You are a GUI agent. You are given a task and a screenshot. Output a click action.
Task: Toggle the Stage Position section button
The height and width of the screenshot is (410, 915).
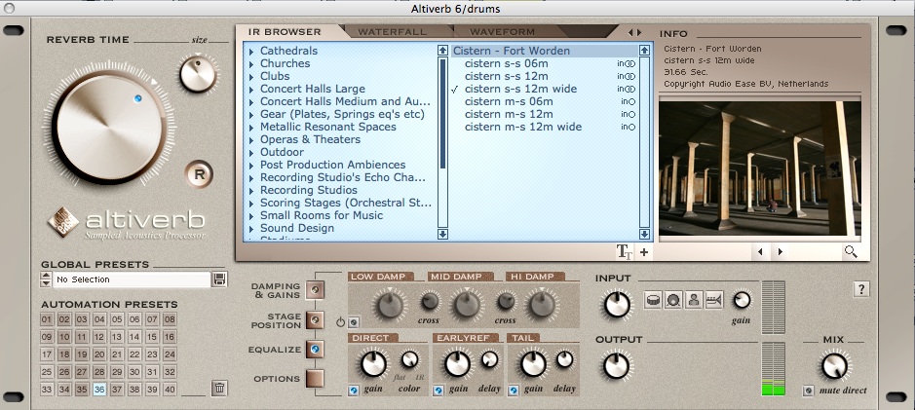[x=315, y=320]
